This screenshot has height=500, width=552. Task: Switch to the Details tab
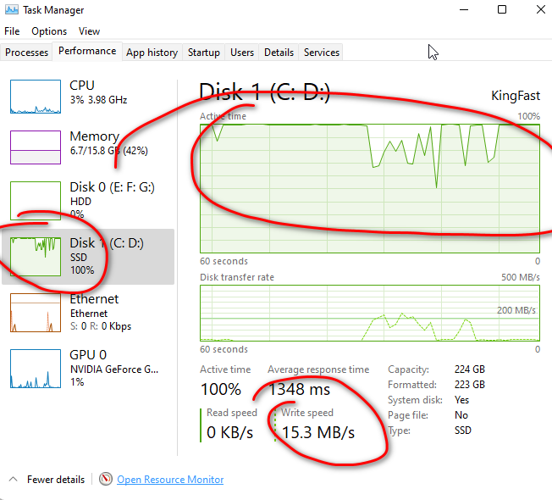279,53
